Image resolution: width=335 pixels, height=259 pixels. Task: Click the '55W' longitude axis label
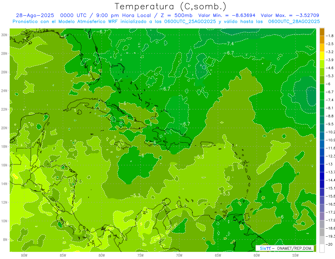[296, 255]
